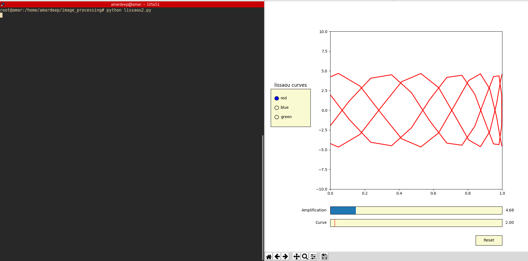Click the terminal cursor block
Screen dimensions: 528x261
tap(1, 15)
